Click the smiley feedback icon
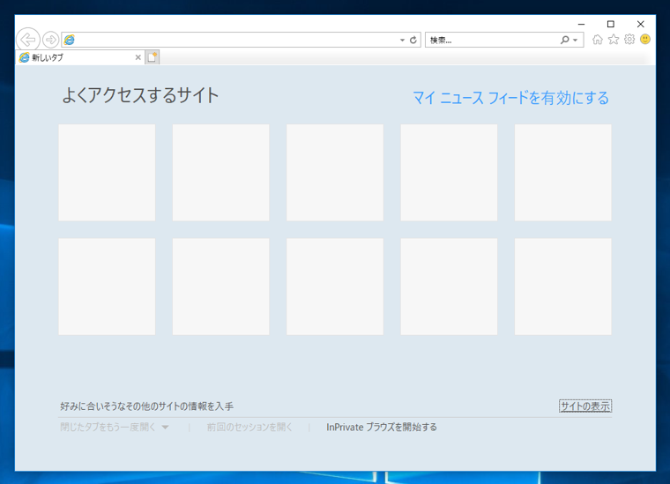 point(645,40)
